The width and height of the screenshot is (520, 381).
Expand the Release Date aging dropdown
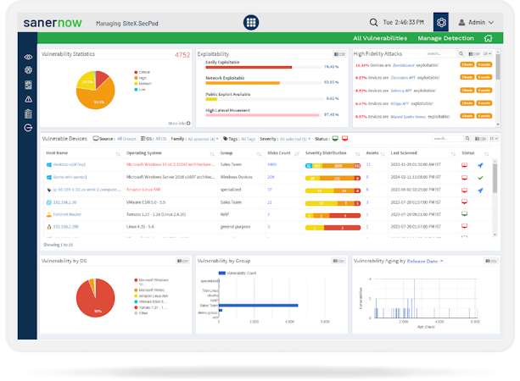[x=425, y=261]
